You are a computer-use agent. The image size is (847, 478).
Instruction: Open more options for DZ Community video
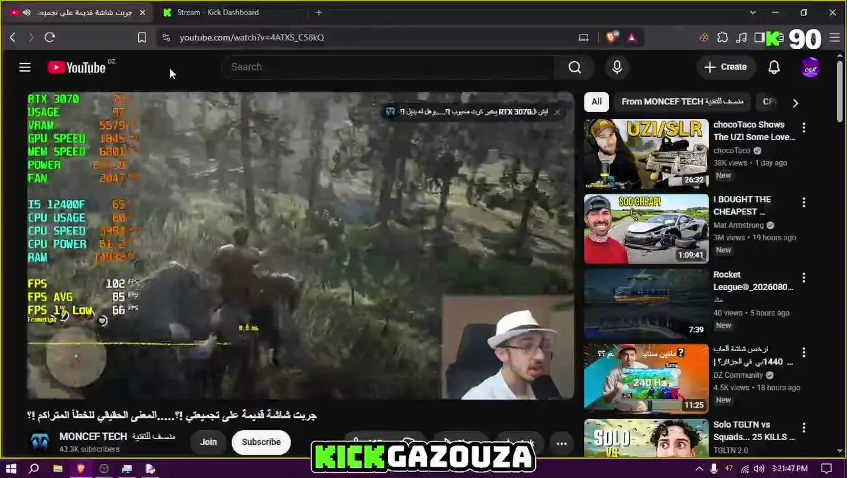point(804,353)
